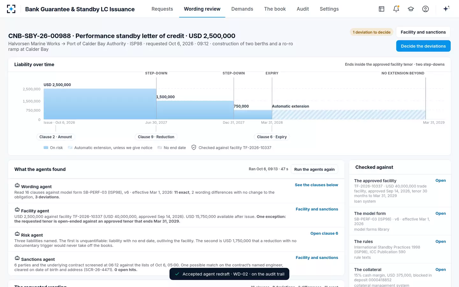Click the Facility agent robot icon
Viewport: 459px width, 287px height.
point(17,210)
